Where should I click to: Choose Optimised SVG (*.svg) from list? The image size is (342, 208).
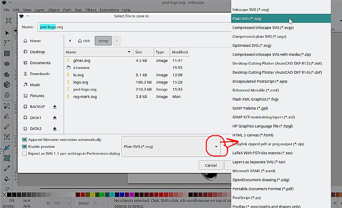pos(252,45)
